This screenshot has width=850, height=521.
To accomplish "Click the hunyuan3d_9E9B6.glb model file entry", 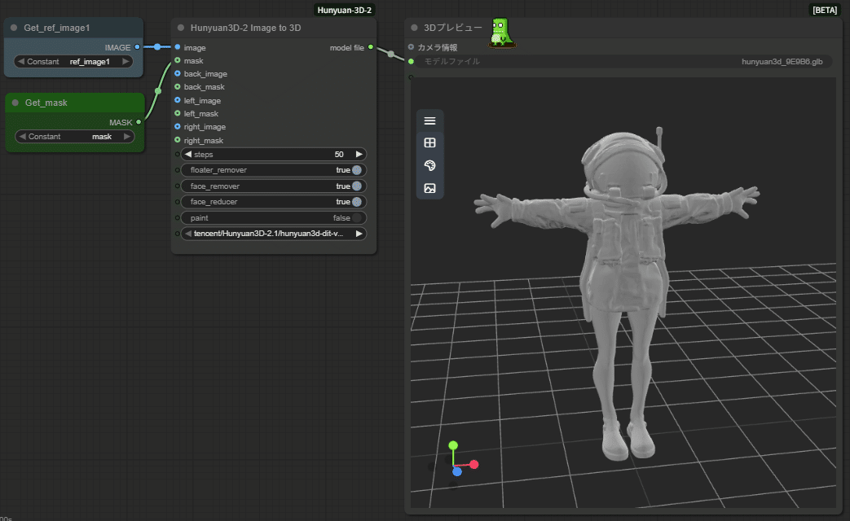I will point(784,61).
